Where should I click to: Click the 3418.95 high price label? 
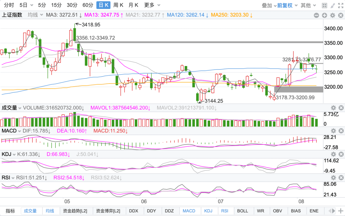[x=91, y=25]
